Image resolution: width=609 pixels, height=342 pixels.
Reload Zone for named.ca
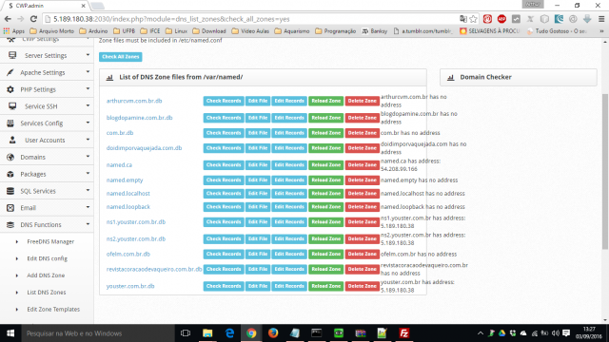click(x=325, y=165)
